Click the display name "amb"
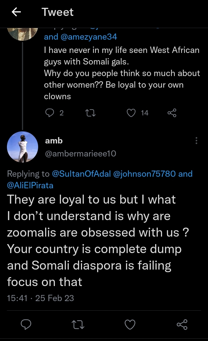Screen dimensions: 208x341 [x=54, y=141]
